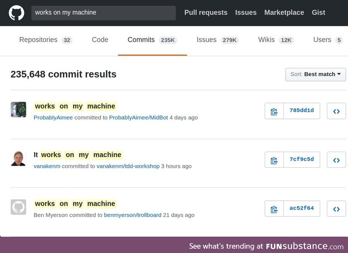Open the benmyerson/trollboard repository link

click(133, 215)
